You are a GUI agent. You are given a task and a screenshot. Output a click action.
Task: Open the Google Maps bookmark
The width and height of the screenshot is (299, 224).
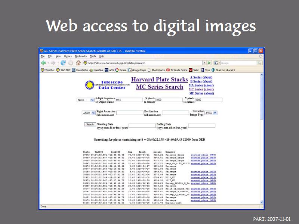137,70
